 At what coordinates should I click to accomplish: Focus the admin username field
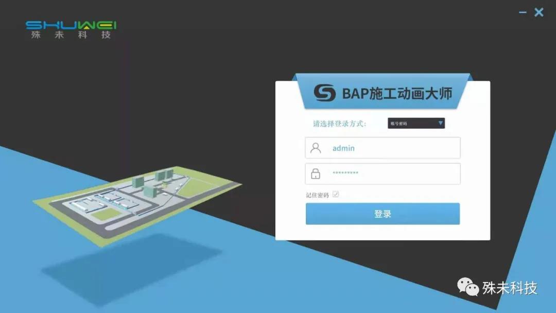coord(383,148)
